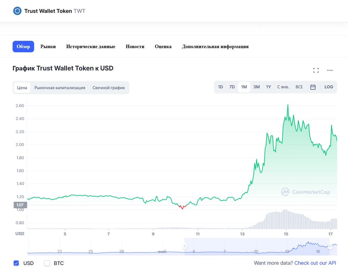Click the x-axis date label 15
This screenshot has width=348, height=272.
[x=286, y=234]
